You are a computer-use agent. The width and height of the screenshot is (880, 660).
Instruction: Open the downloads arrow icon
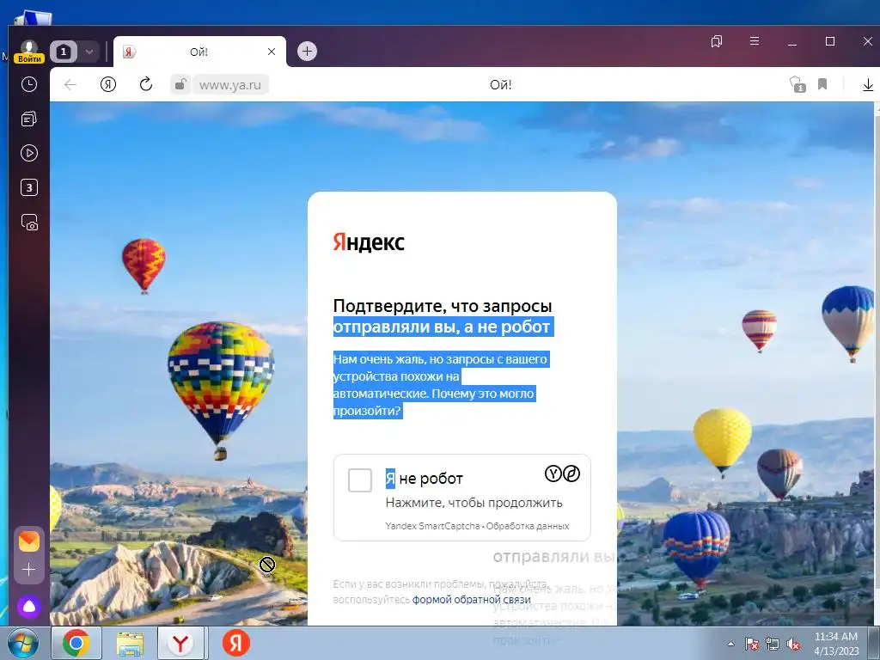pos(868,85)
